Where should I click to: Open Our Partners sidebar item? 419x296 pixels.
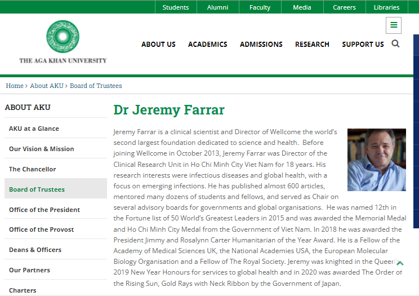tap(56, 270)
